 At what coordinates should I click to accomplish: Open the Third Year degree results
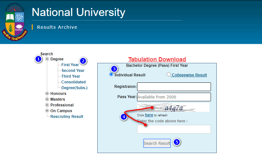71,76
